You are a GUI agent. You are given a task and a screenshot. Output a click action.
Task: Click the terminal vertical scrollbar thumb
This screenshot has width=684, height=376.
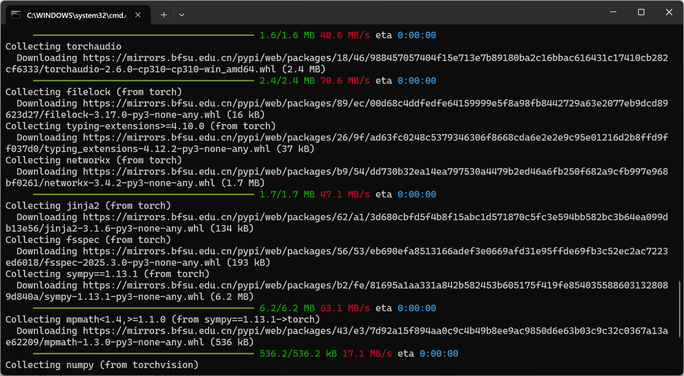click(679, 309)
